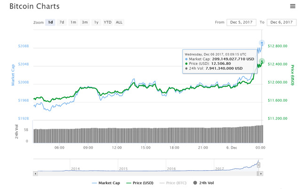Click the navigator range handle

[x=258, y=165]
